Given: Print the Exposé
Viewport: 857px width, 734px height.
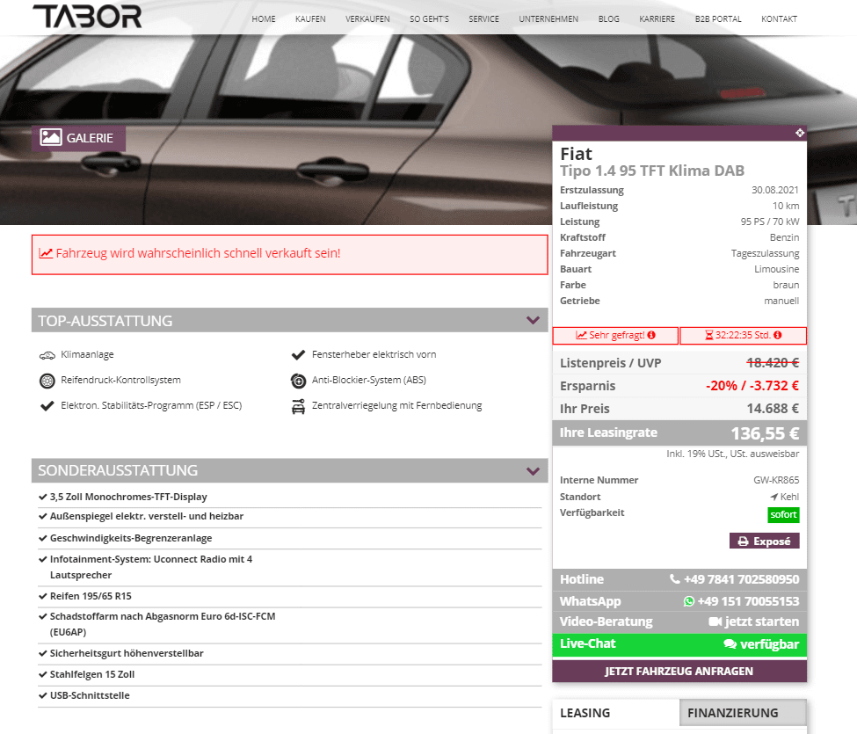Looking at the screenshot, I should click(764, 541).
